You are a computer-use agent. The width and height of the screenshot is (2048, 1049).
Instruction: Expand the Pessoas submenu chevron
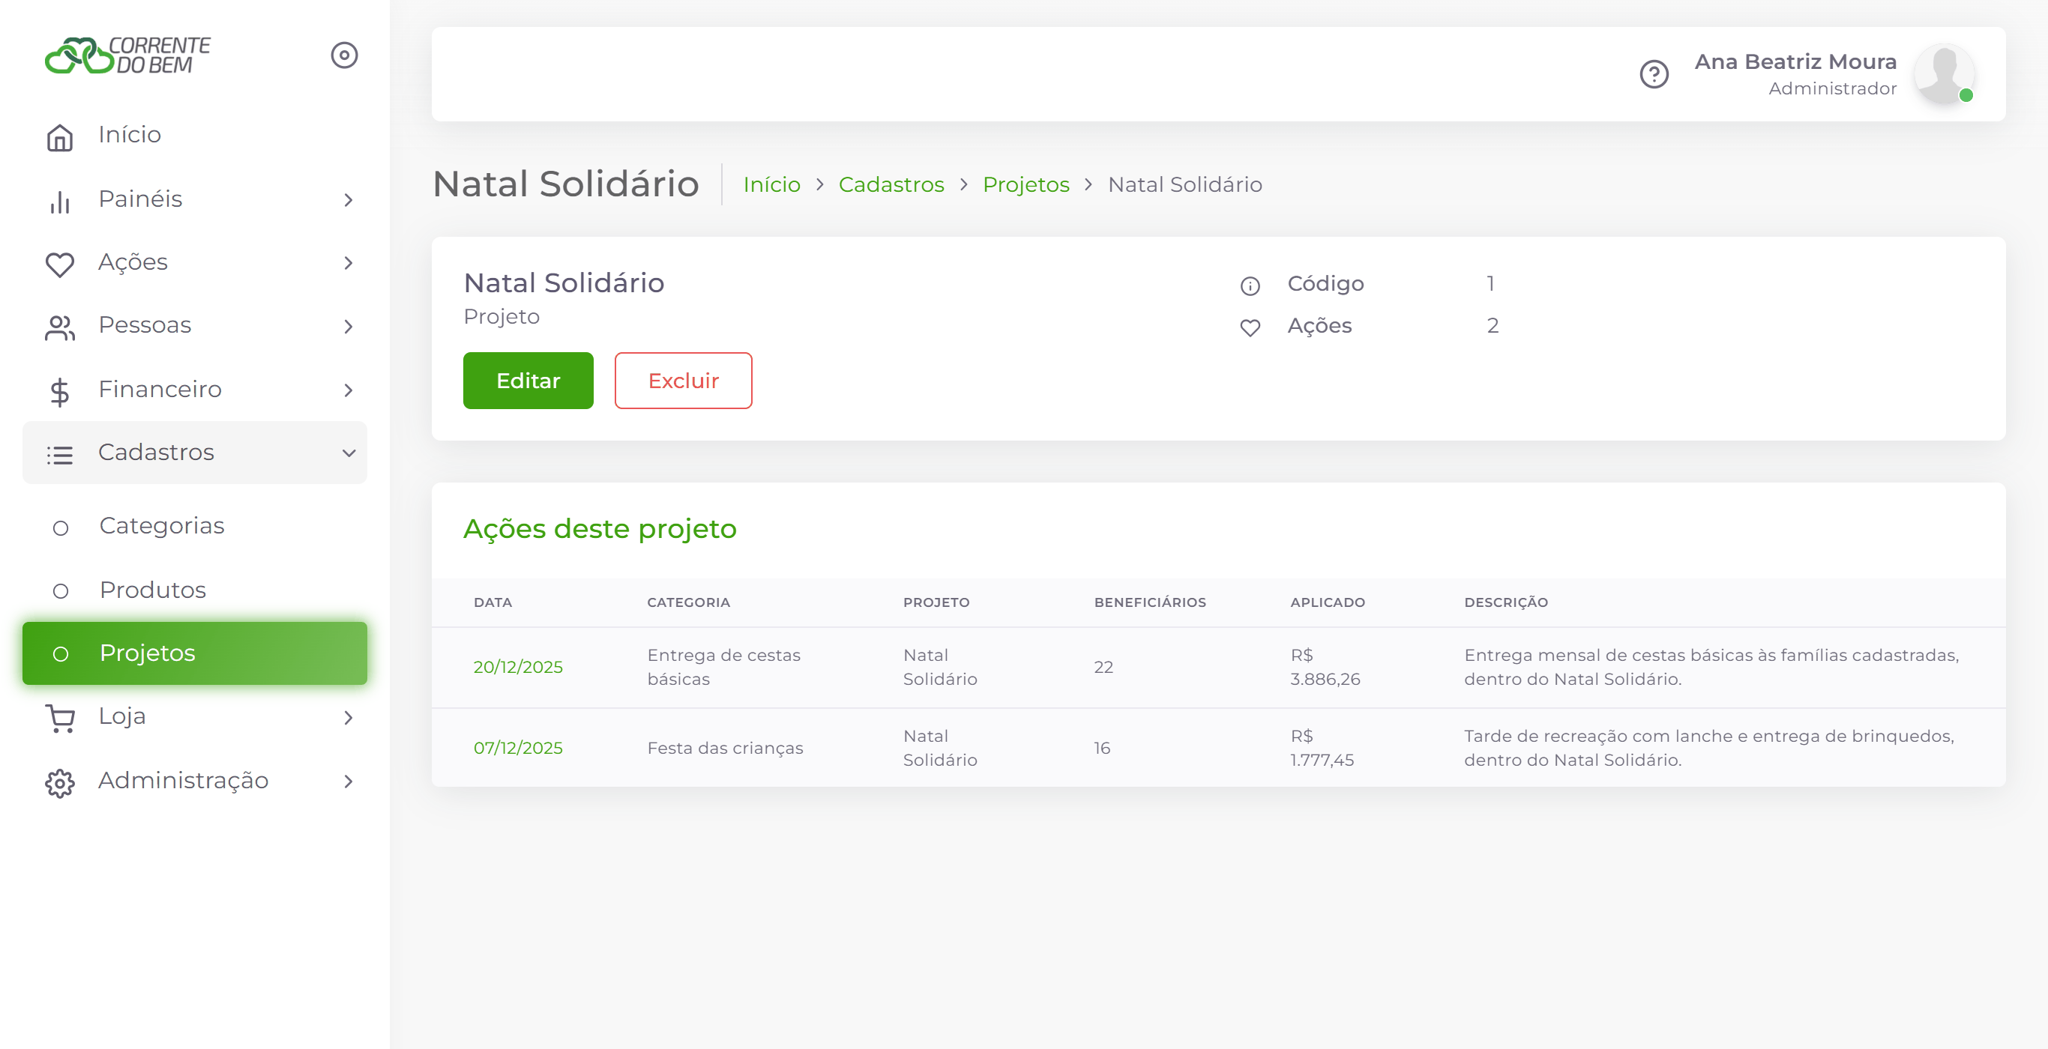(349, 327)
